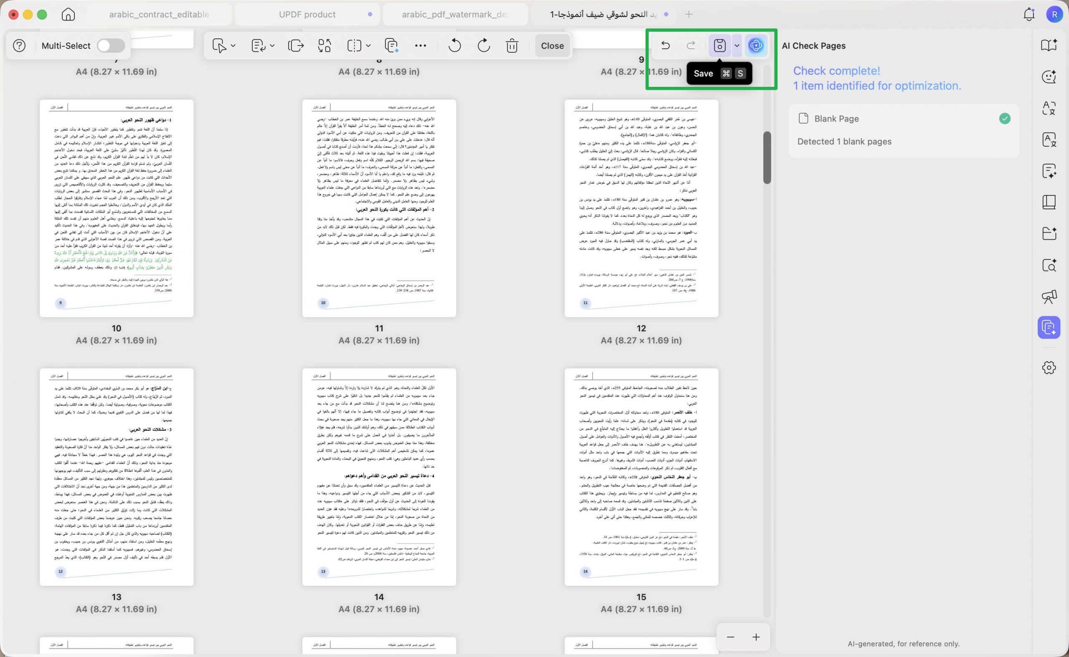Select the active Arabic-titled document tab
This screenshot has height=657, width=1069.
click(x=603, y=14)
